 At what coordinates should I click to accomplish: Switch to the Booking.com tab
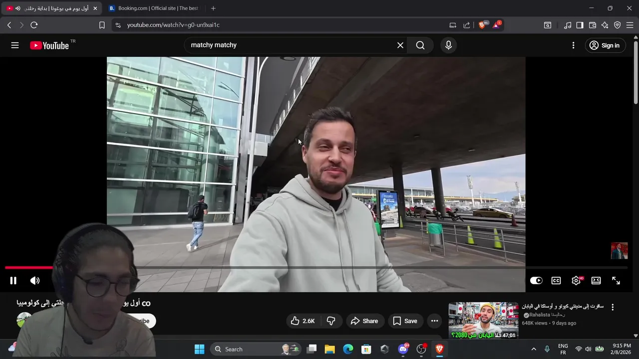click(x=154, y=8)
